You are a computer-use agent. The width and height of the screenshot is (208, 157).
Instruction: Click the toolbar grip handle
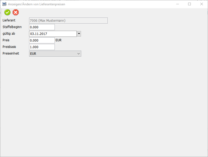pyautogui.click(x=2, y=12)
